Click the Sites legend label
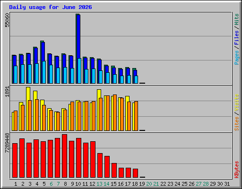The image size is (242, 189). (236, 124)
